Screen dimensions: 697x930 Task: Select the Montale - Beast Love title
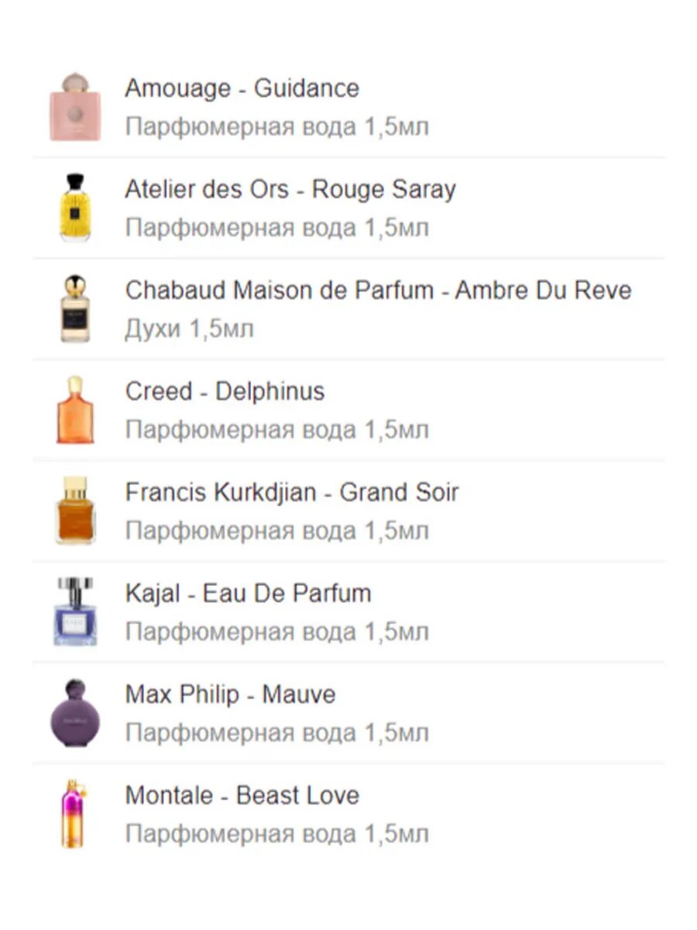[x=242, y=795]
